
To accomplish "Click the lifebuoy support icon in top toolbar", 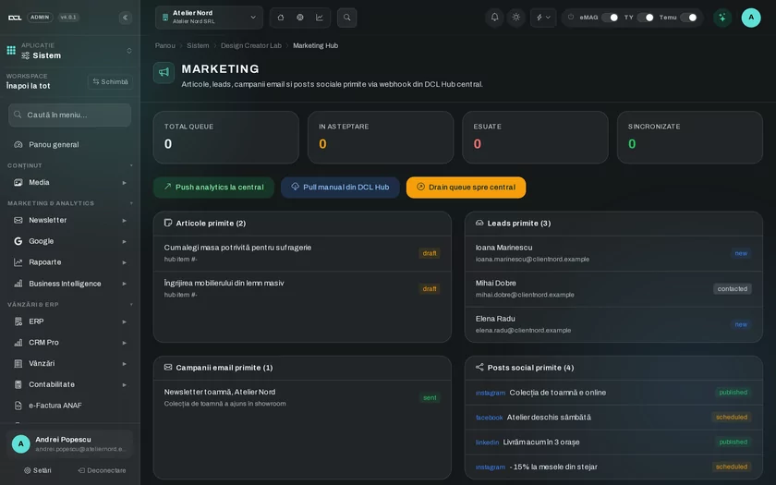I will coord(300,18).
